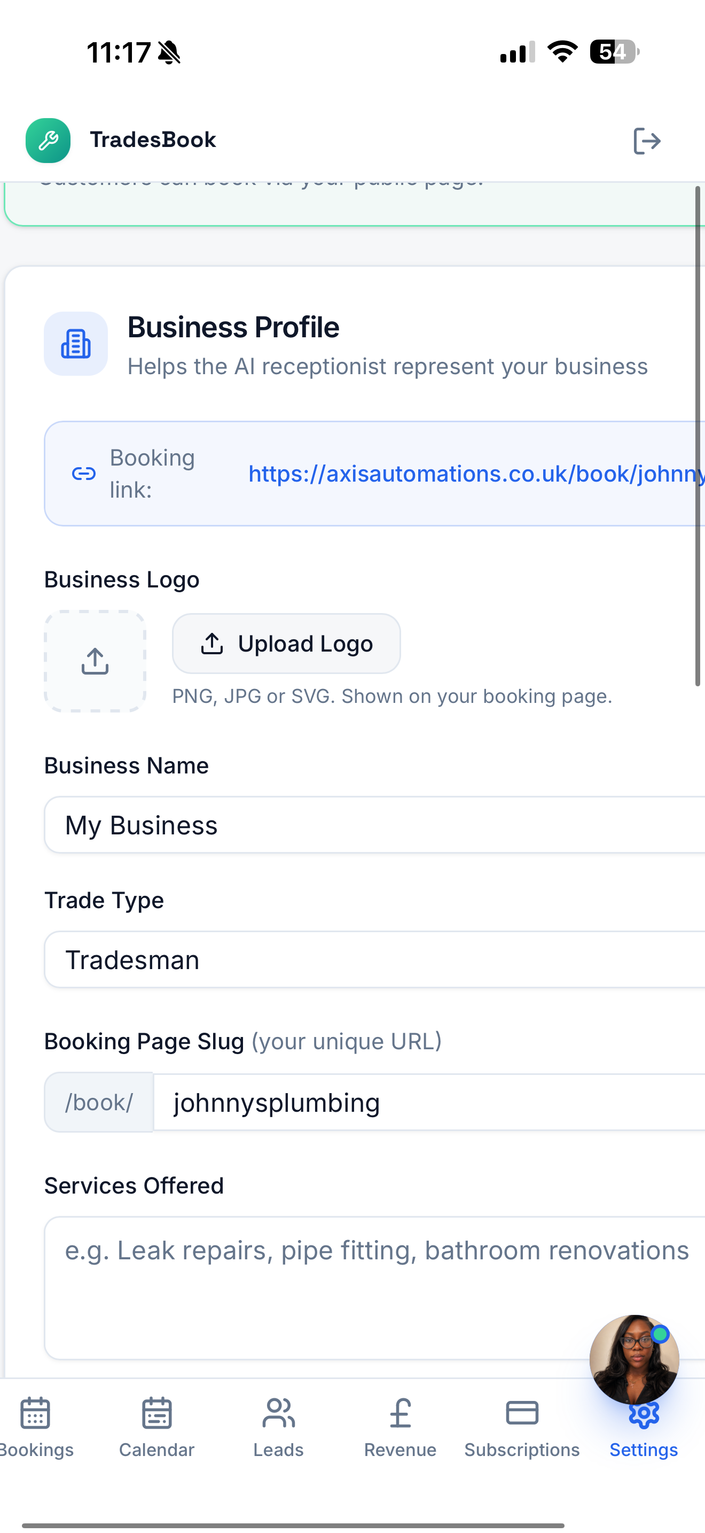Edit the Booking Page Slug field
The height and width of the screenshot is (1533, 705).
pos(429,1102)
